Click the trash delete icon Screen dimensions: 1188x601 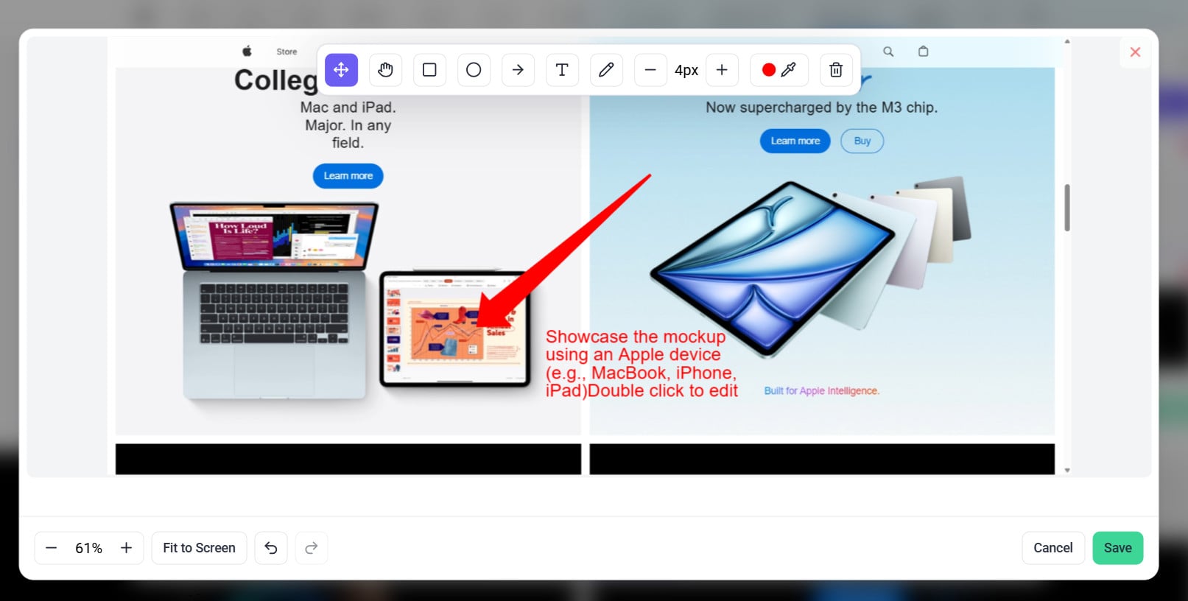[836, 70]
